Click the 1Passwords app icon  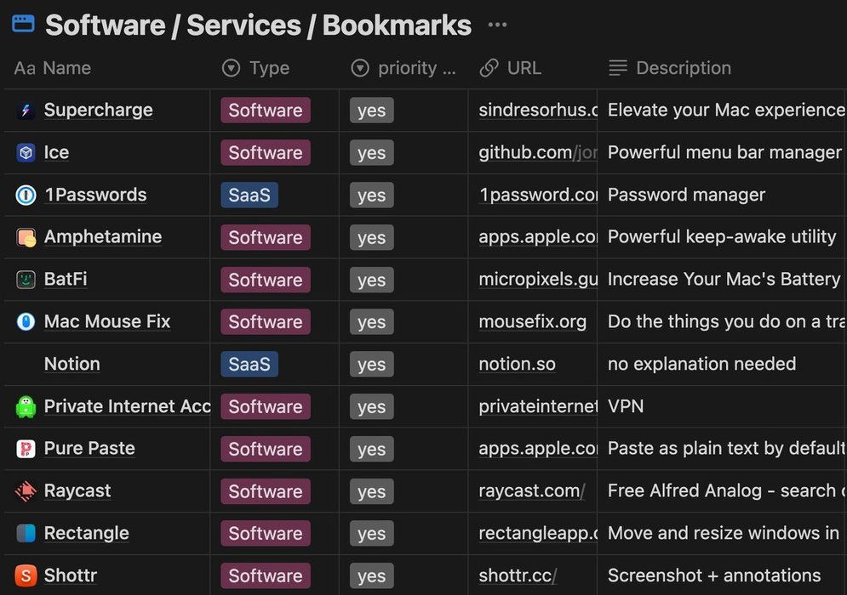26,195
